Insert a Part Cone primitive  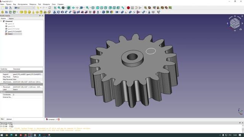pyautogui.click(x=33, y=12)
